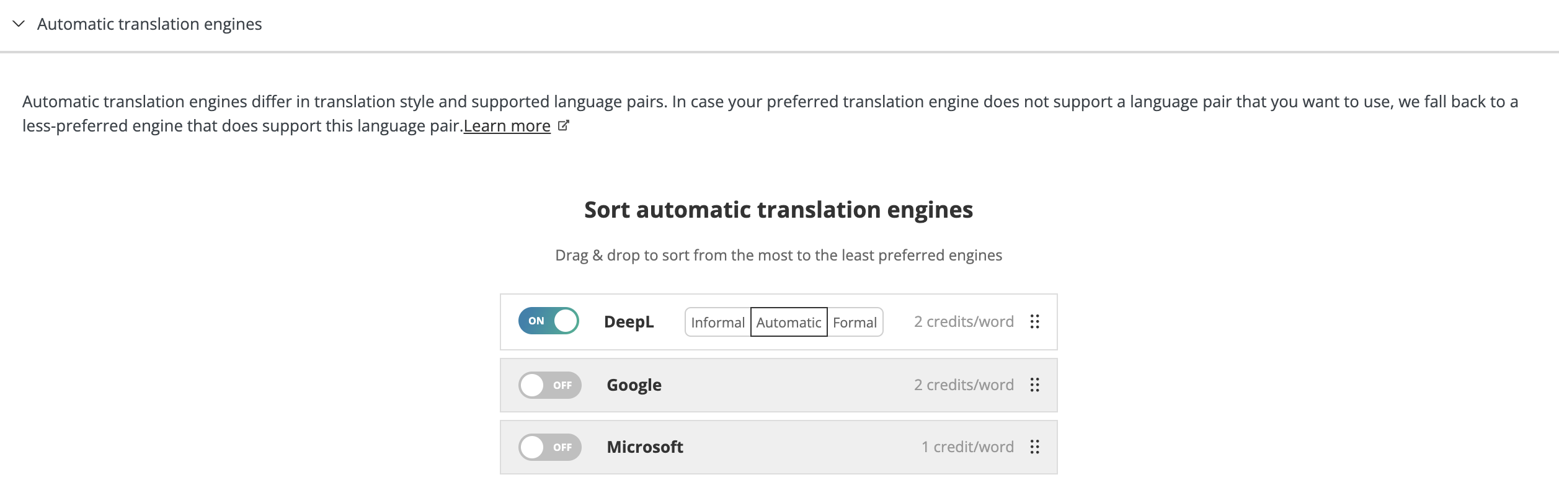Click the Drag & drop instruction text
Viewport: 1559px width, 490px height.
point(778,255)
